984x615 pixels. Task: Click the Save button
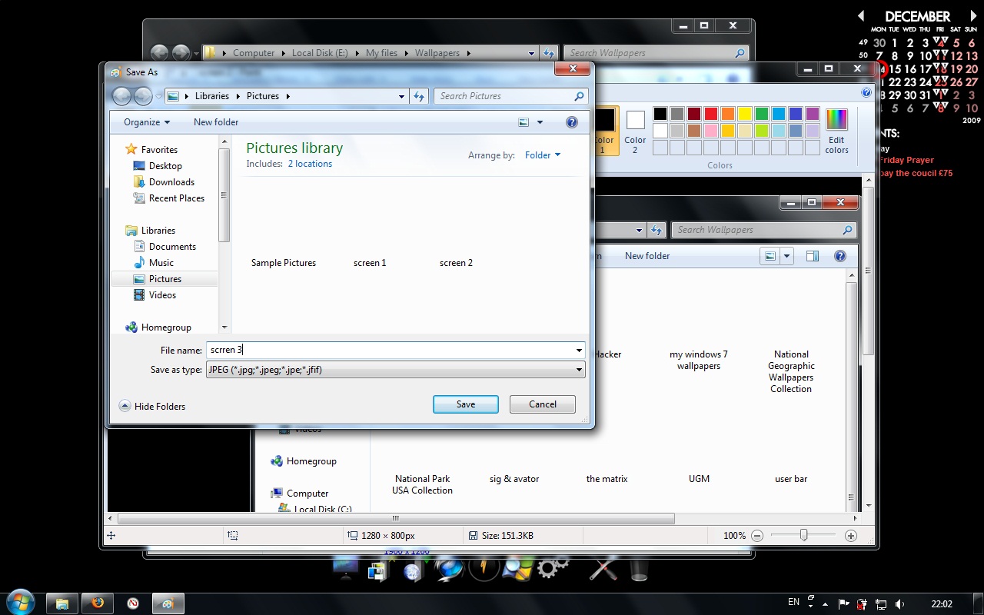[465, 404]
